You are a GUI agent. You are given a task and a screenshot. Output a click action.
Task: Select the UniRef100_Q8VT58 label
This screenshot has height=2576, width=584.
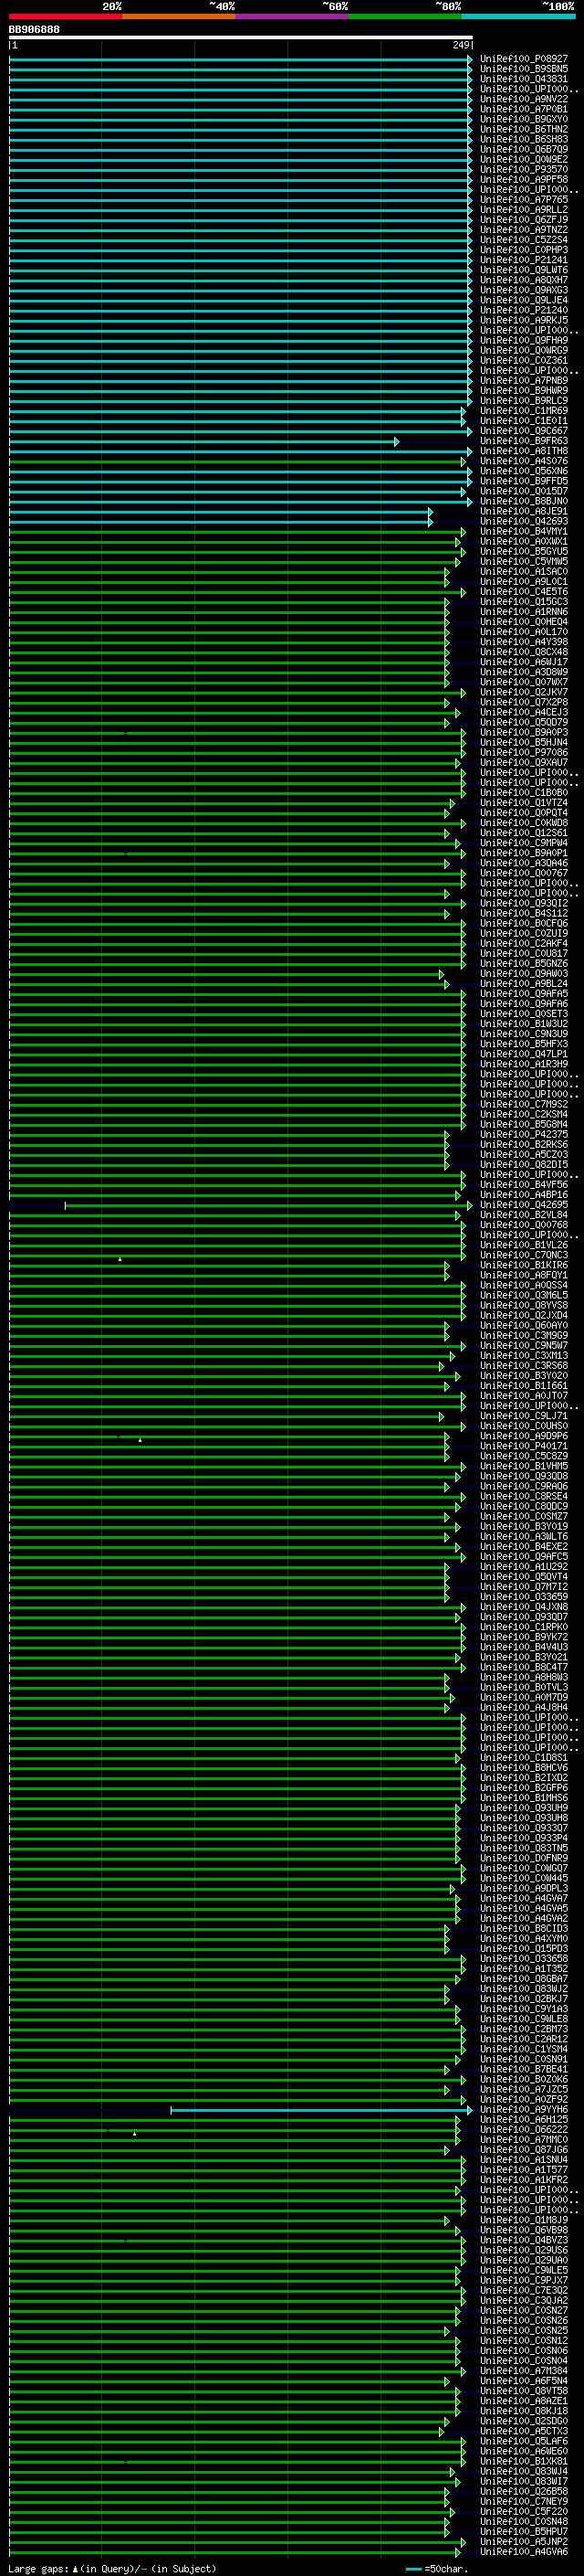(x=524, y=2391)
